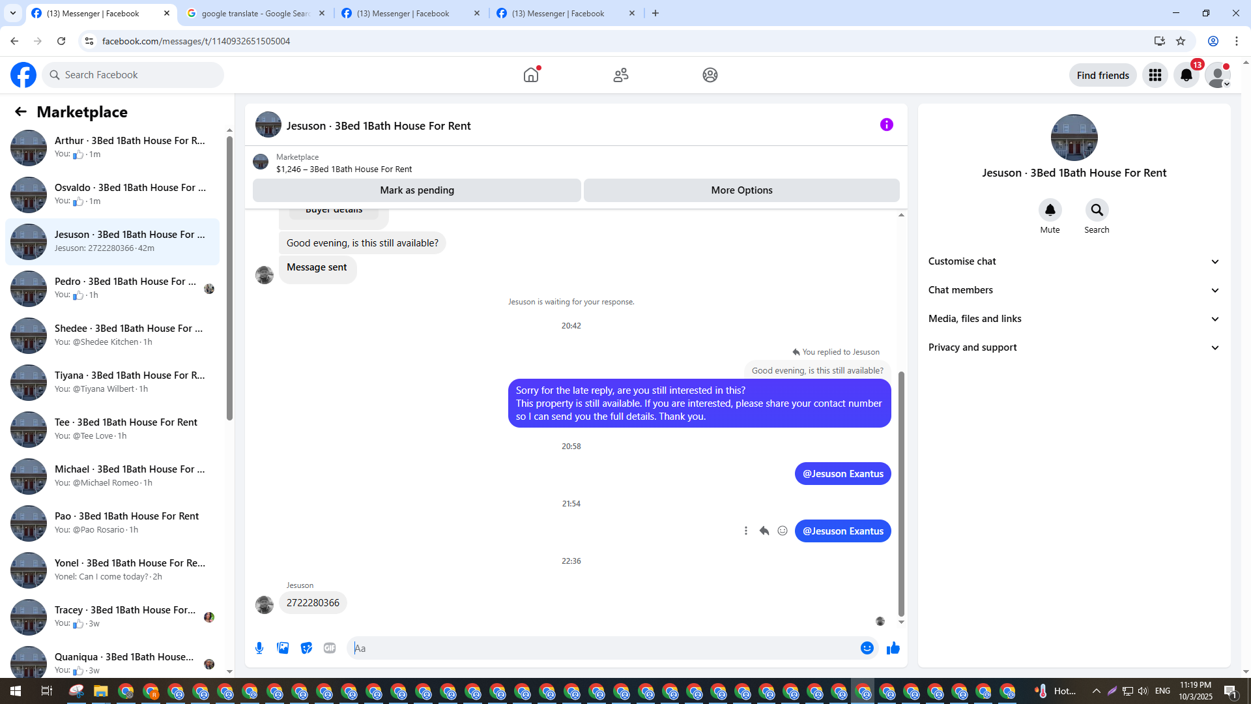Open the Friends icon in top navigation
1251x704 pixels.
621,75
